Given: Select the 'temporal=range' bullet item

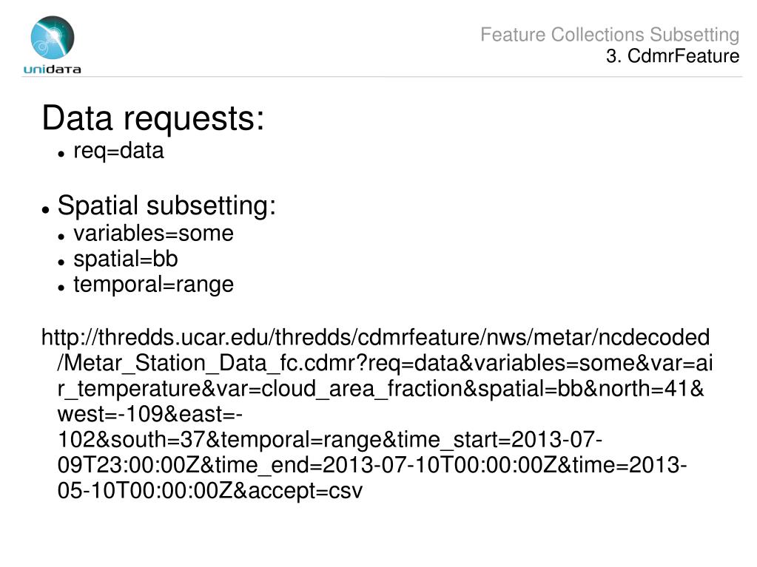Looking at the screenshot, I should [153, 285].
